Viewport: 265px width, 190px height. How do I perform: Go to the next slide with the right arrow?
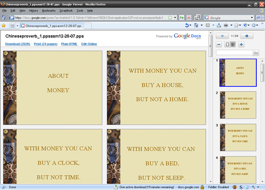247,36
